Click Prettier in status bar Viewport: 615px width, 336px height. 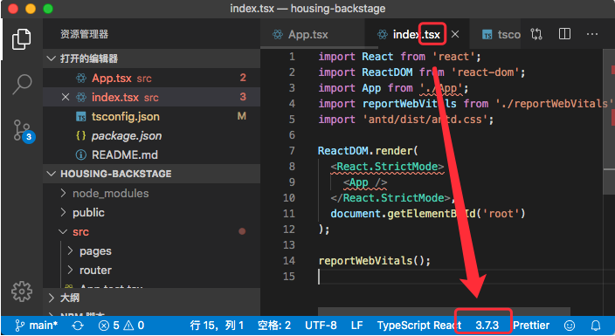tap(531, 326)
